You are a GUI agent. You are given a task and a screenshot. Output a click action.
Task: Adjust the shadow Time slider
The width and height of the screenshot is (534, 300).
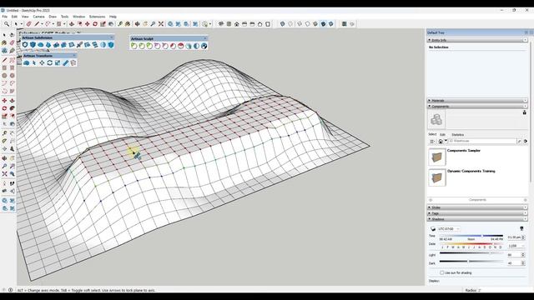tap(471, 236)
